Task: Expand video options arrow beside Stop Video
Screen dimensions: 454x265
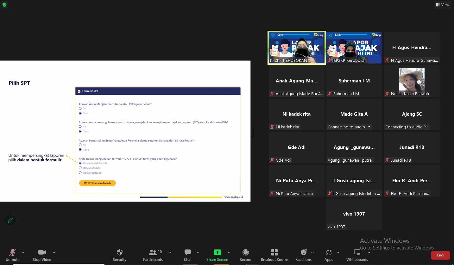Action: (x=54, y=252)
